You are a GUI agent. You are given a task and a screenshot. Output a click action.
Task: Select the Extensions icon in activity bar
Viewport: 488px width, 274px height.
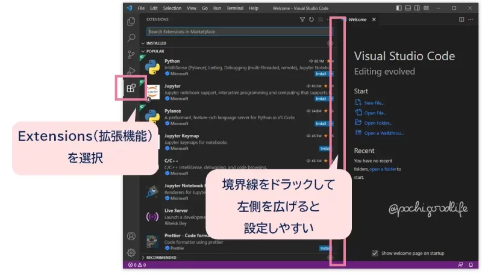[131, 89]
